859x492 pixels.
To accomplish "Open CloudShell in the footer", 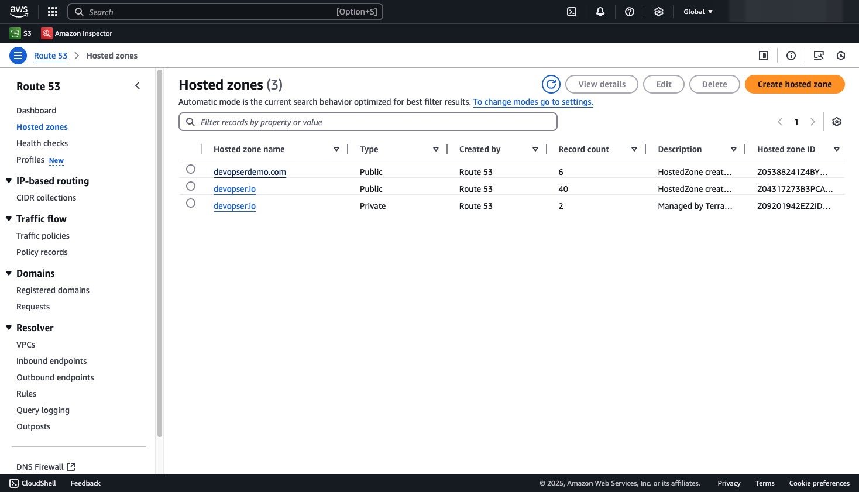I will (33, 483).
